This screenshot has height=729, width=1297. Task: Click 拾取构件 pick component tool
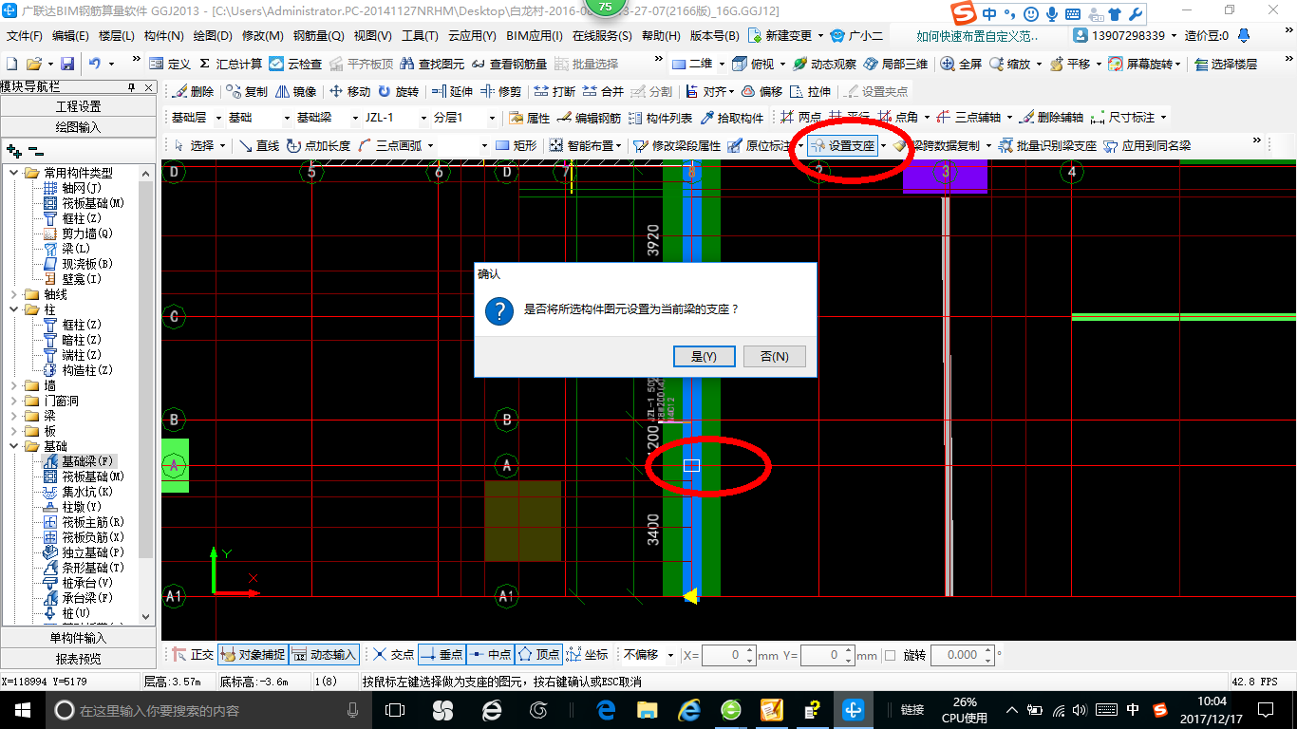tap(732, 118)
